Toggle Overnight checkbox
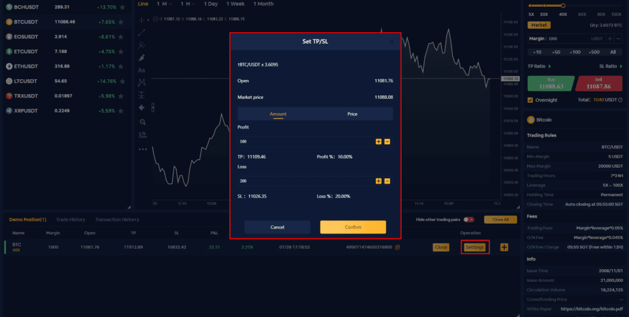The width and height of the screenshot is (629, 317). 531,100
